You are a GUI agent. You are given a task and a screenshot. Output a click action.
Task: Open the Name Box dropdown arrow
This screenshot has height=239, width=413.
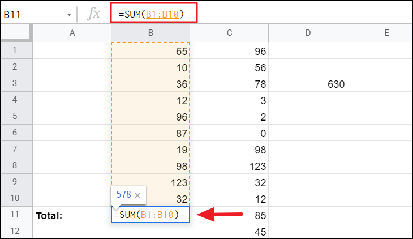pyautogui.click(x=69, y=14)
